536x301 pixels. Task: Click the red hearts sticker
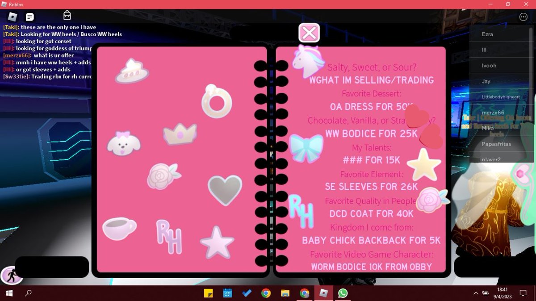[x=423, y=126]
